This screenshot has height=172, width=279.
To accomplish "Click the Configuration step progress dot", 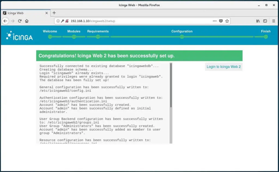I will click(182, 37).
